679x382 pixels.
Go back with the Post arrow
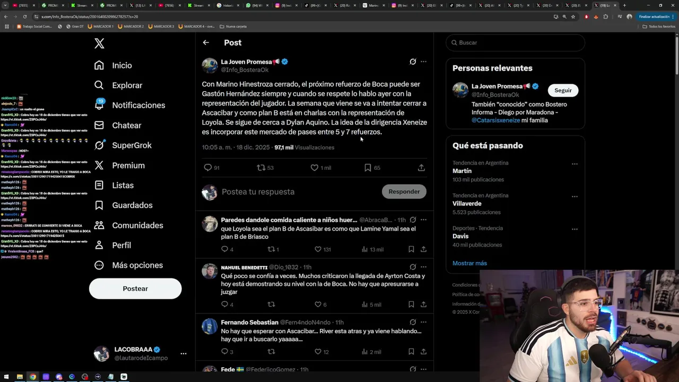(x=206, y=42)
